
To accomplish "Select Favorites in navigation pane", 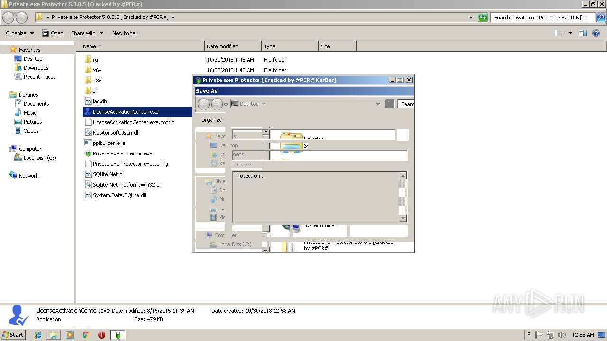I will [29, 50].
